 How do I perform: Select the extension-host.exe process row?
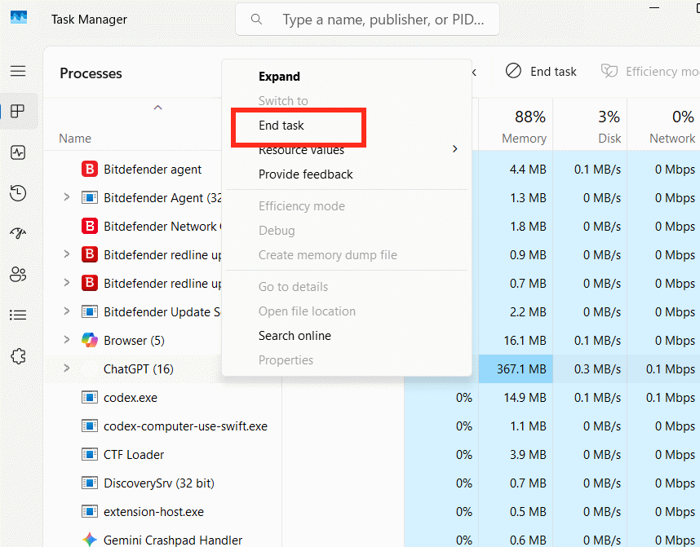pos(372,512)
